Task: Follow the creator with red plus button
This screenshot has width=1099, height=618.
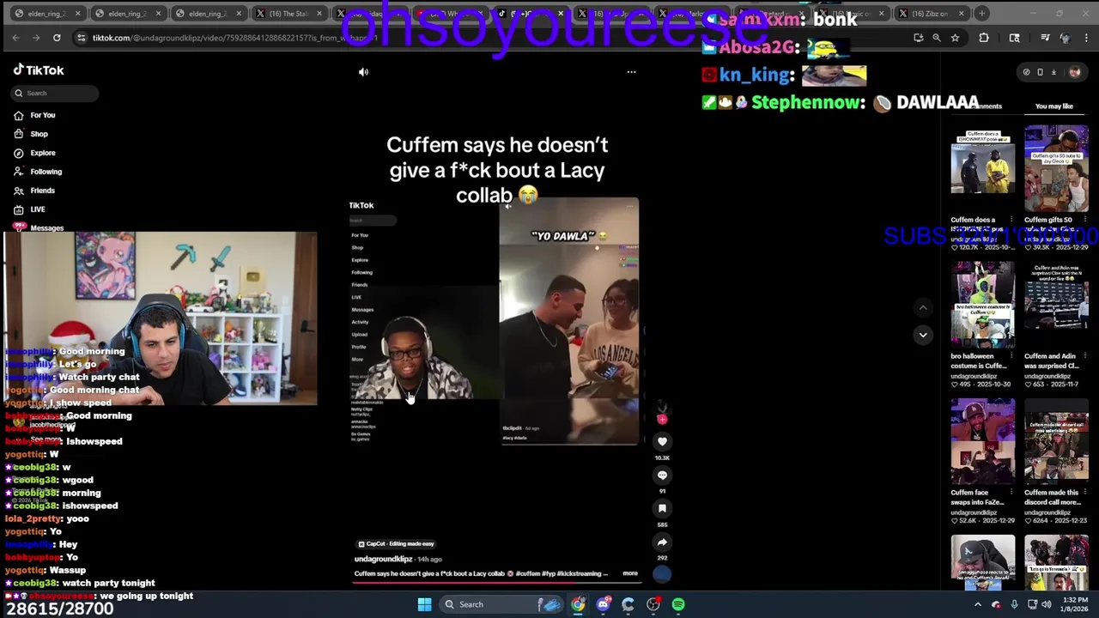Action: [x=662, y=419]
